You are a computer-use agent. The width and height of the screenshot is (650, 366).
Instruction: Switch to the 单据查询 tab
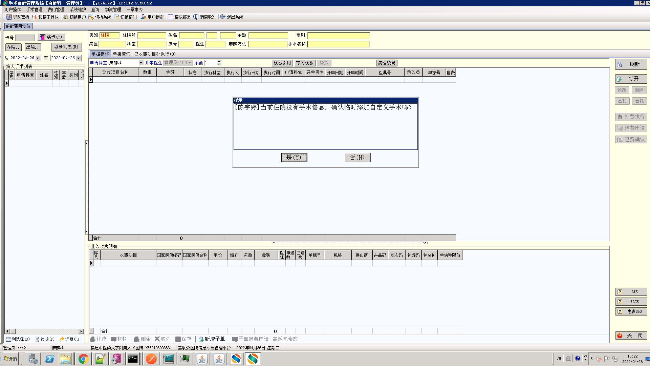pos(122,54)
